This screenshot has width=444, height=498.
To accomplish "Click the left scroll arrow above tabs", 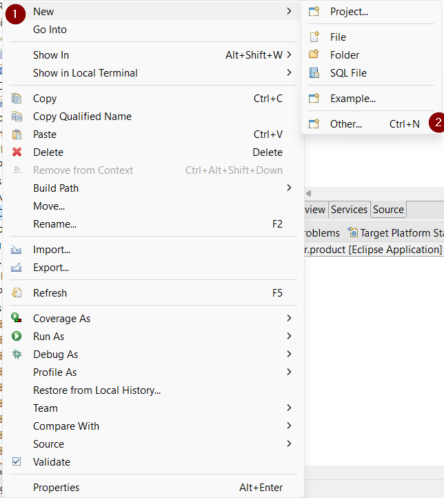I will 308,193.
